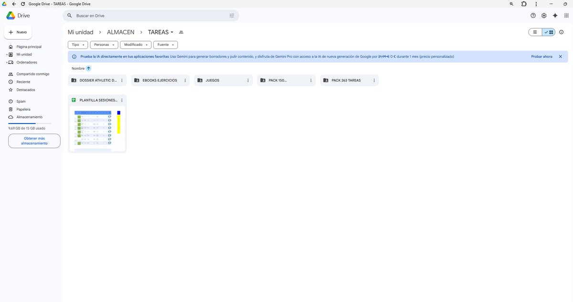This screenshot has width=573, height=302.
Task: Open the Fuente filter dropdown
Action: click(166, 45)
